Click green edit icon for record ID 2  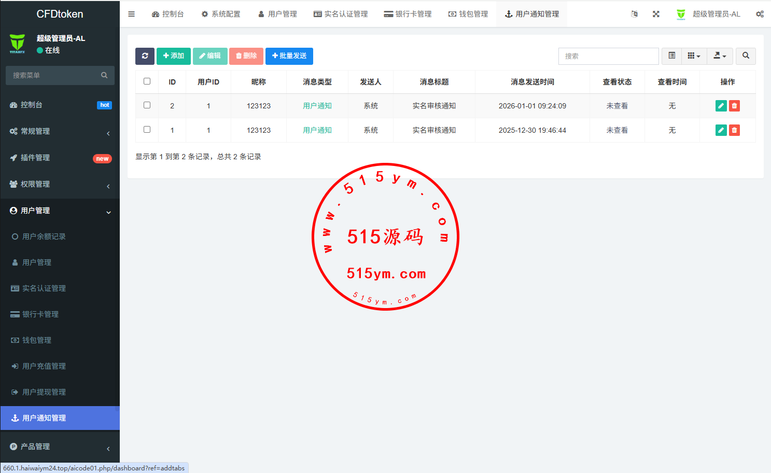coord(721,106)
